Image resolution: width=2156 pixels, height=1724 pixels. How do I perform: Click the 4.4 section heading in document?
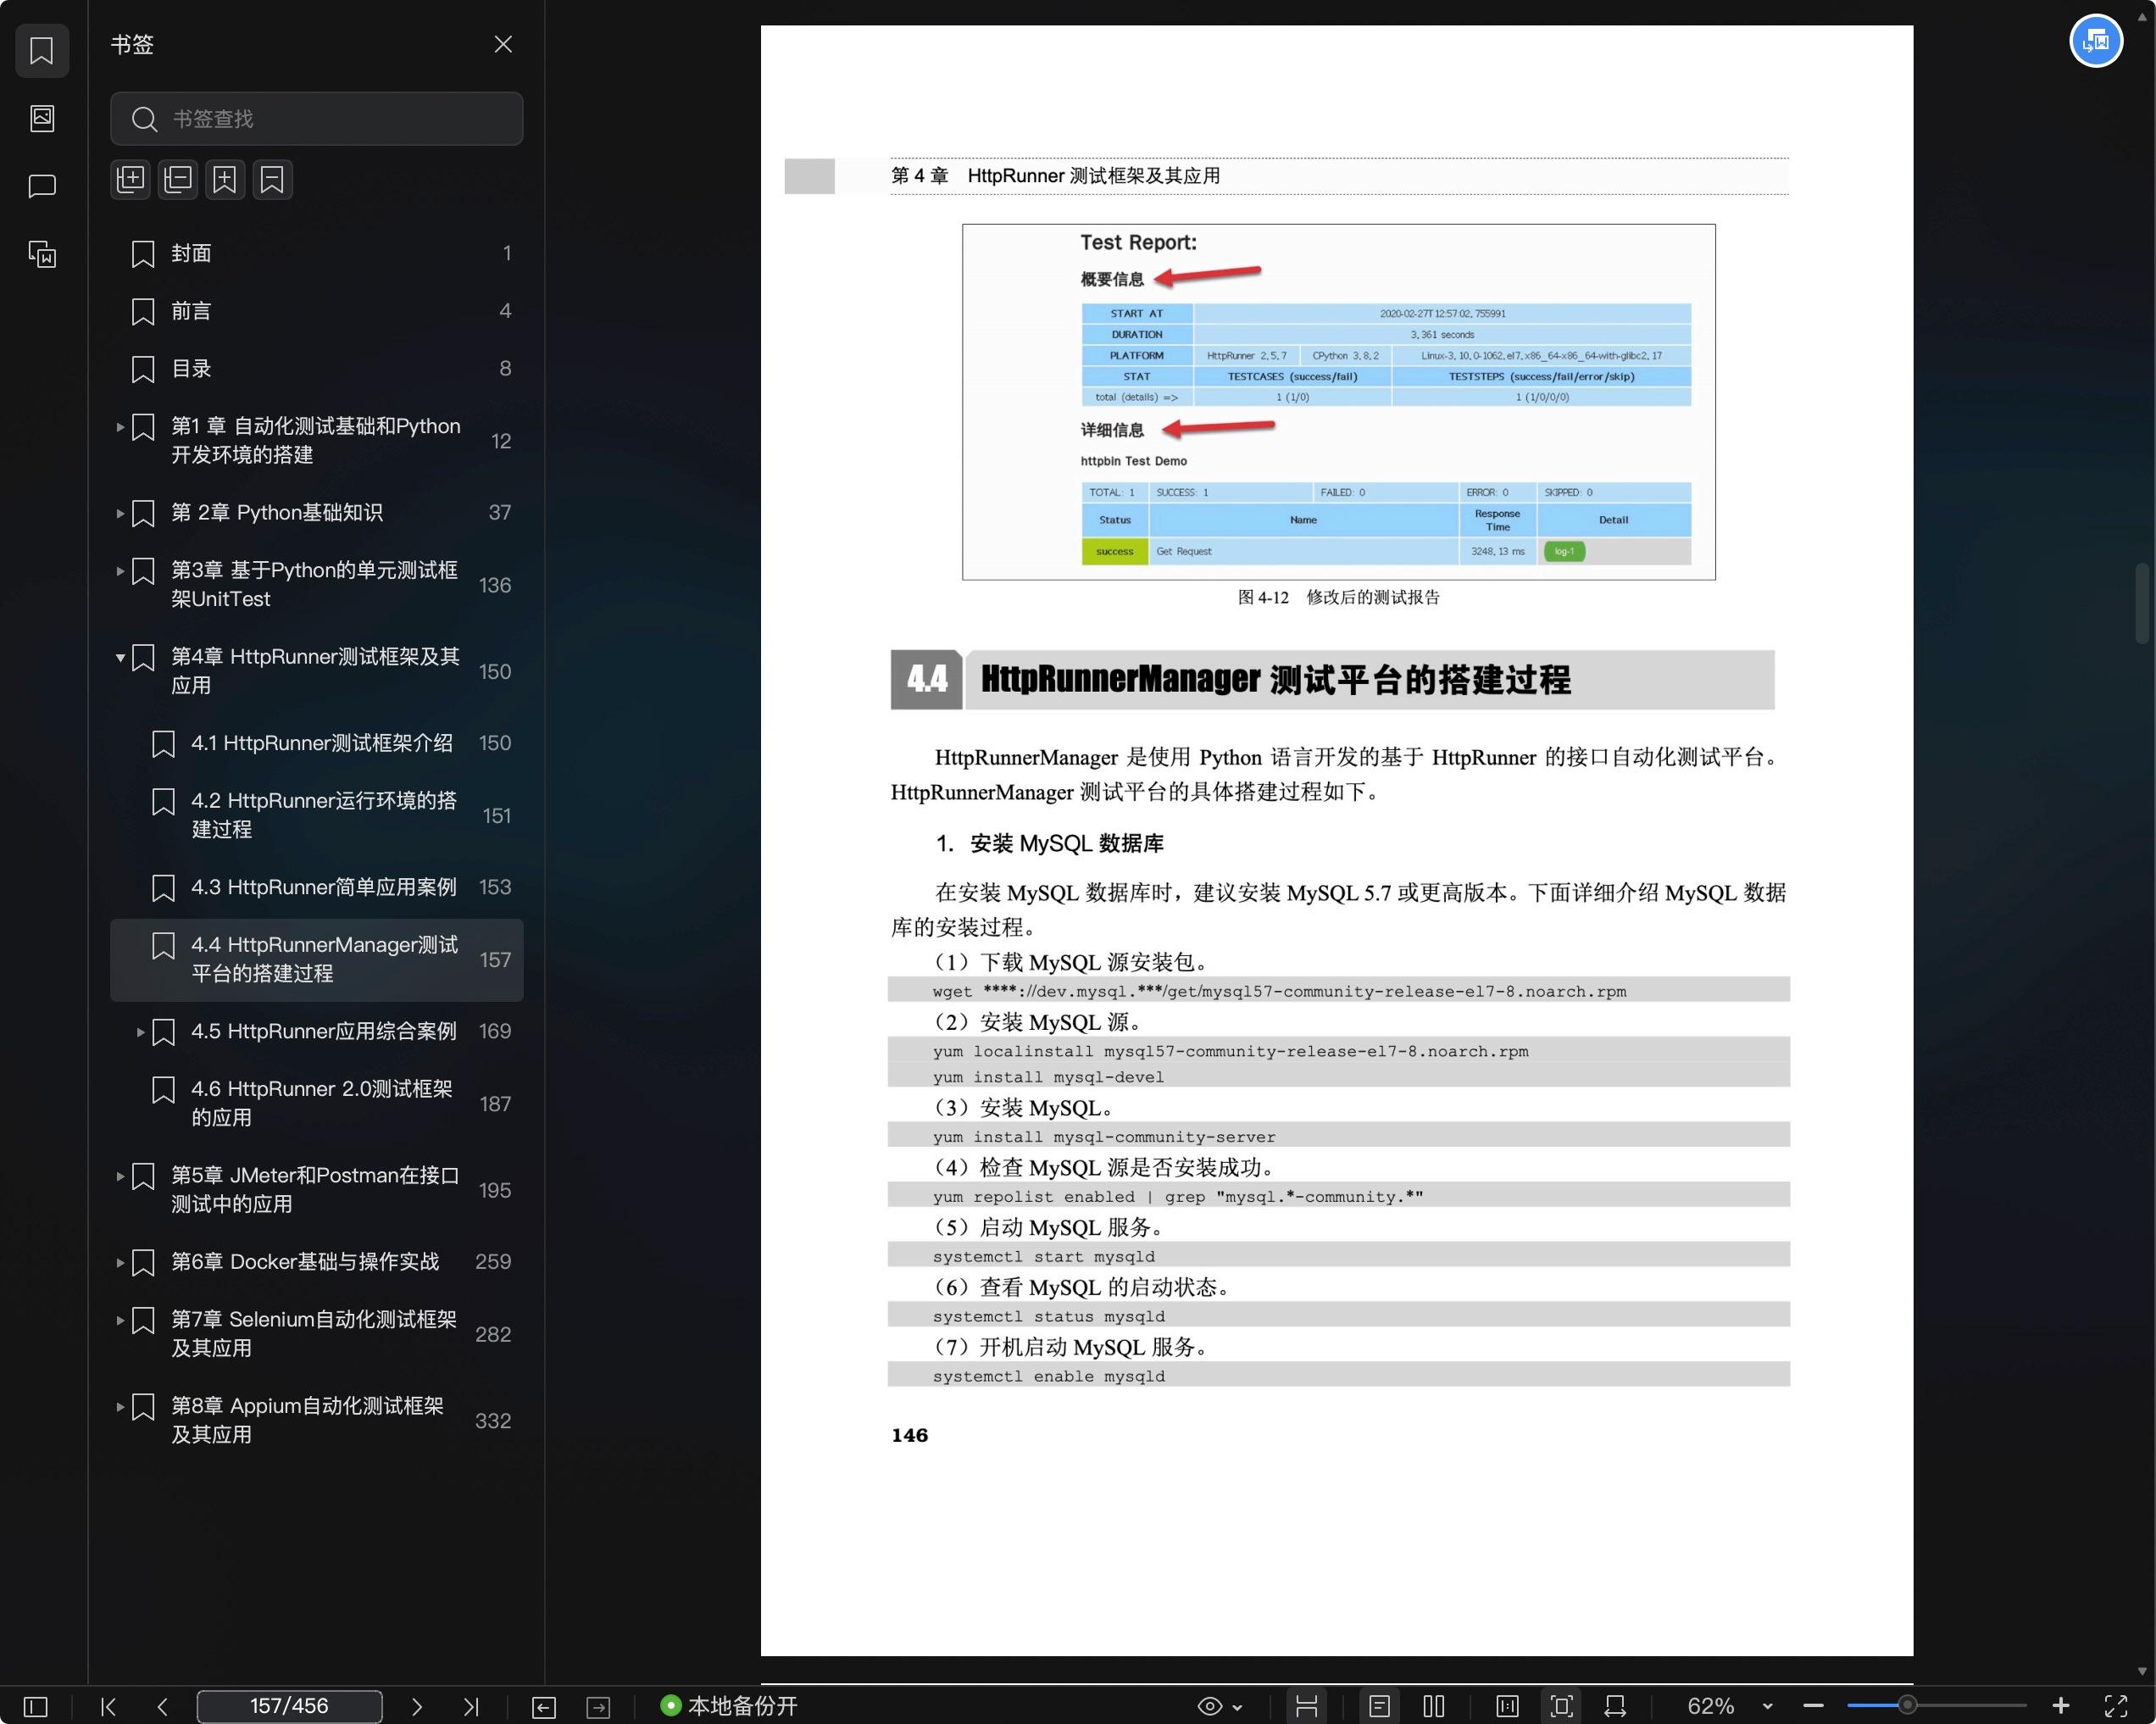[x=1332, y=680]
